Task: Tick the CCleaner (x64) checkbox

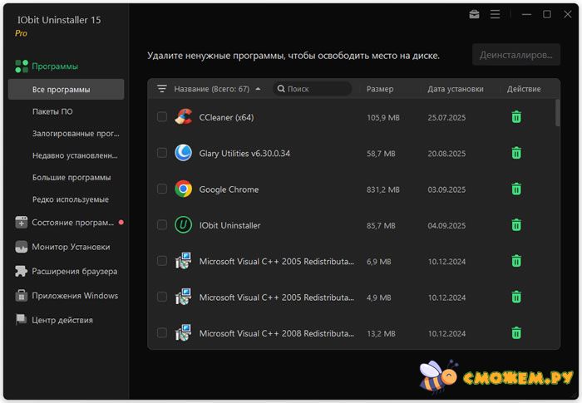Action: [x=162, y=116]
